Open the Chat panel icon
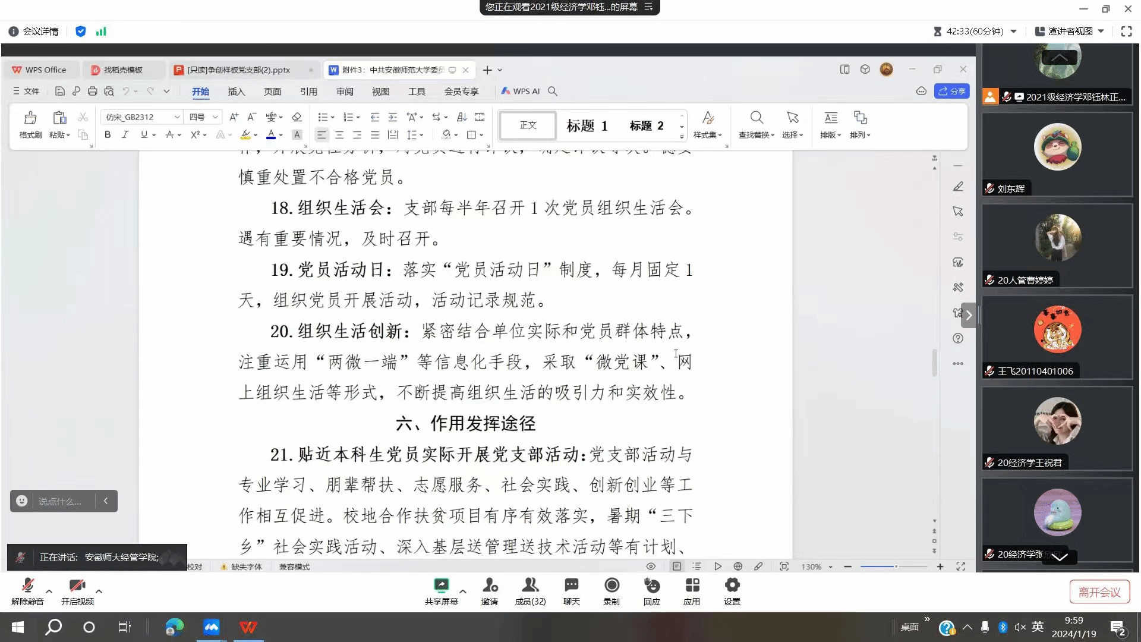 point(571,586)
